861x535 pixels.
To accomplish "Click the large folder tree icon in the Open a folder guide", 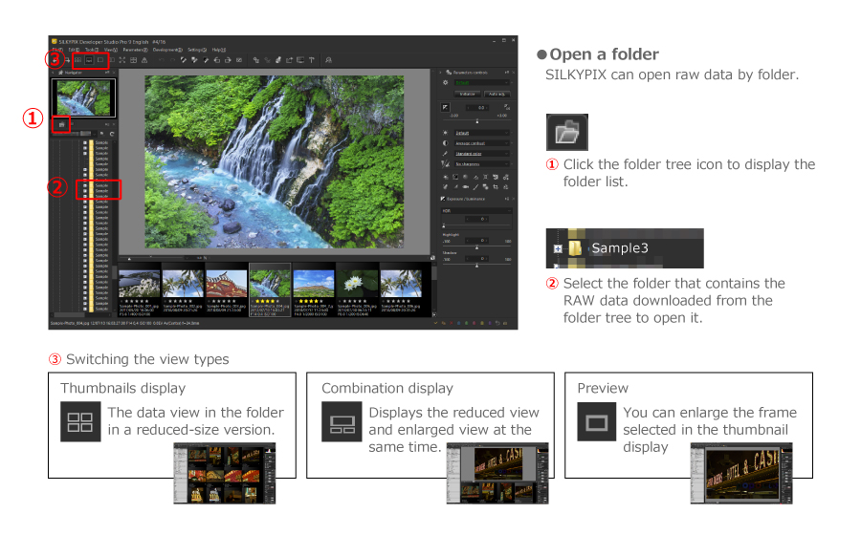I will tap(567, 132).
